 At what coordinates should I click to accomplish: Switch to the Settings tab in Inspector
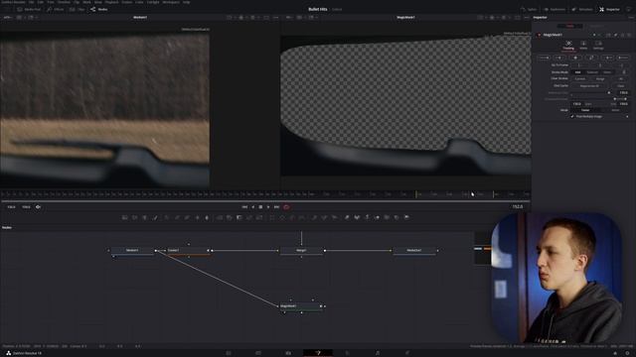[x=598, y=46]
